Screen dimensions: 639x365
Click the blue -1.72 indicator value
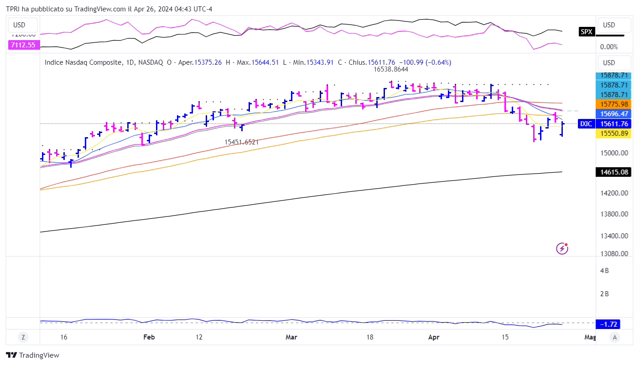tap(608, 324)
